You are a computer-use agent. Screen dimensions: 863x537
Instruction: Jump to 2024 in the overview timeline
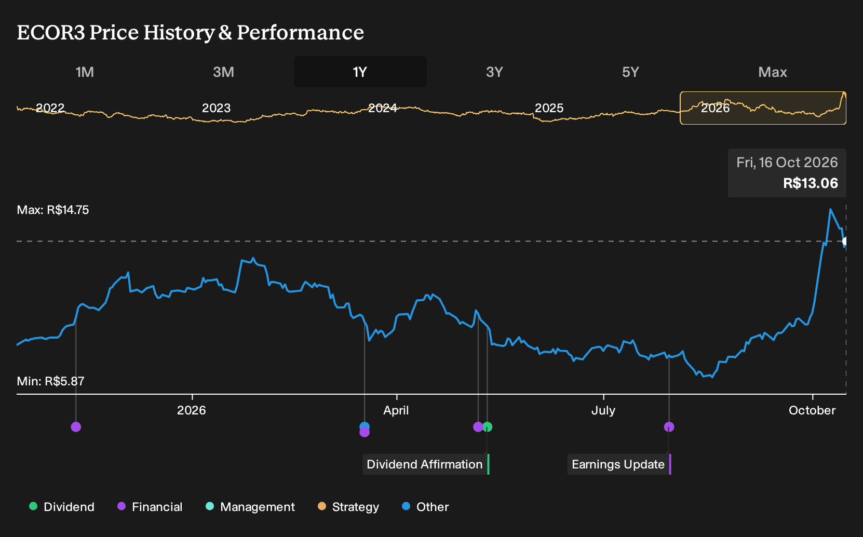(x=383, y=108)
